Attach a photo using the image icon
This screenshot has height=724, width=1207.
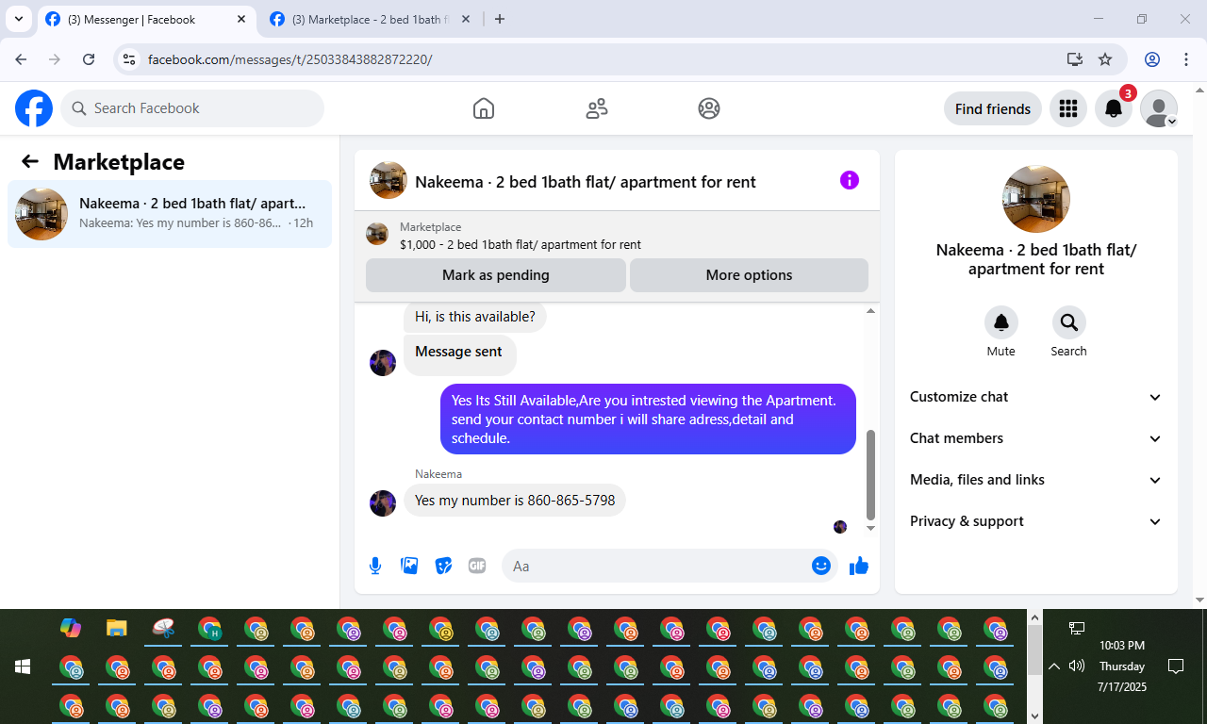coord(409,566)
